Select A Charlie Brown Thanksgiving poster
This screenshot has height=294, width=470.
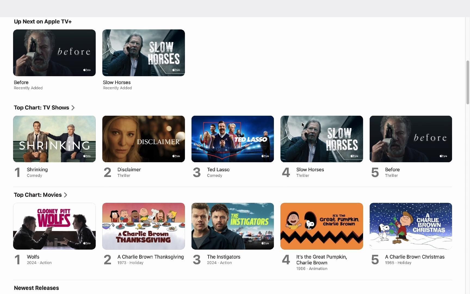(144, 226)
